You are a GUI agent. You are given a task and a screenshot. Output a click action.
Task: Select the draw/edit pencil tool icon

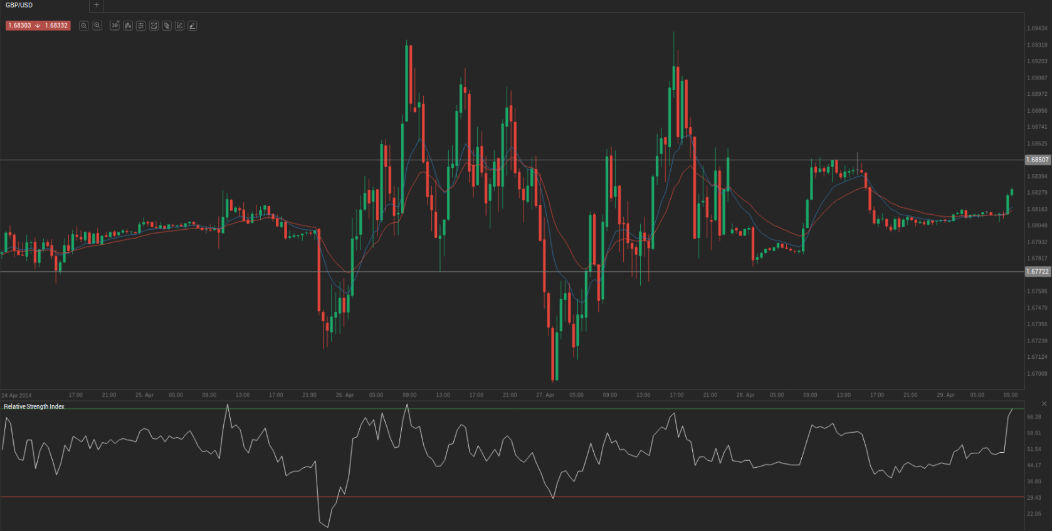click(x=179, y=26)
